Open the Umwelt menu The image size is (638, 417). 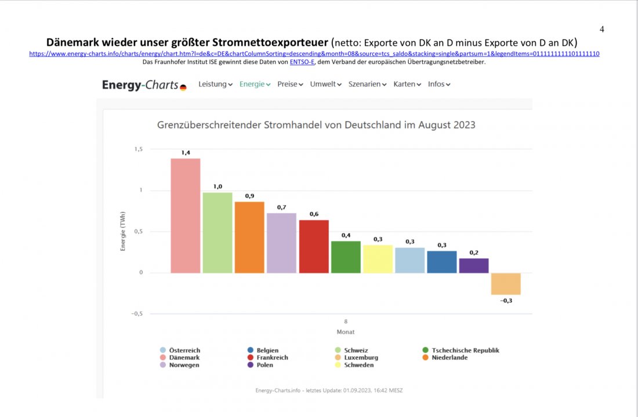[x=325, y=84]
